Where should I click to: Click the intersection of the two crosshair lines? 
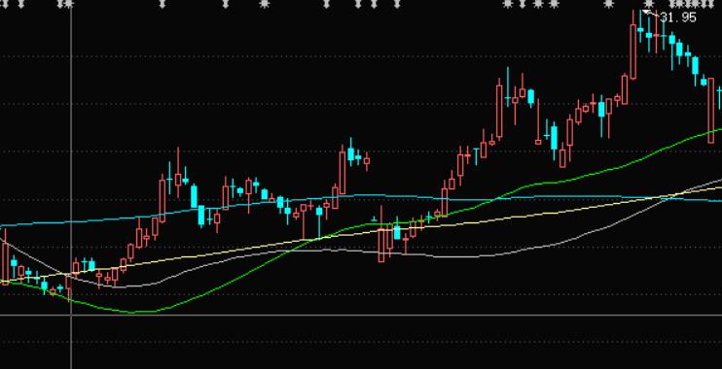(x=71, y=316)
